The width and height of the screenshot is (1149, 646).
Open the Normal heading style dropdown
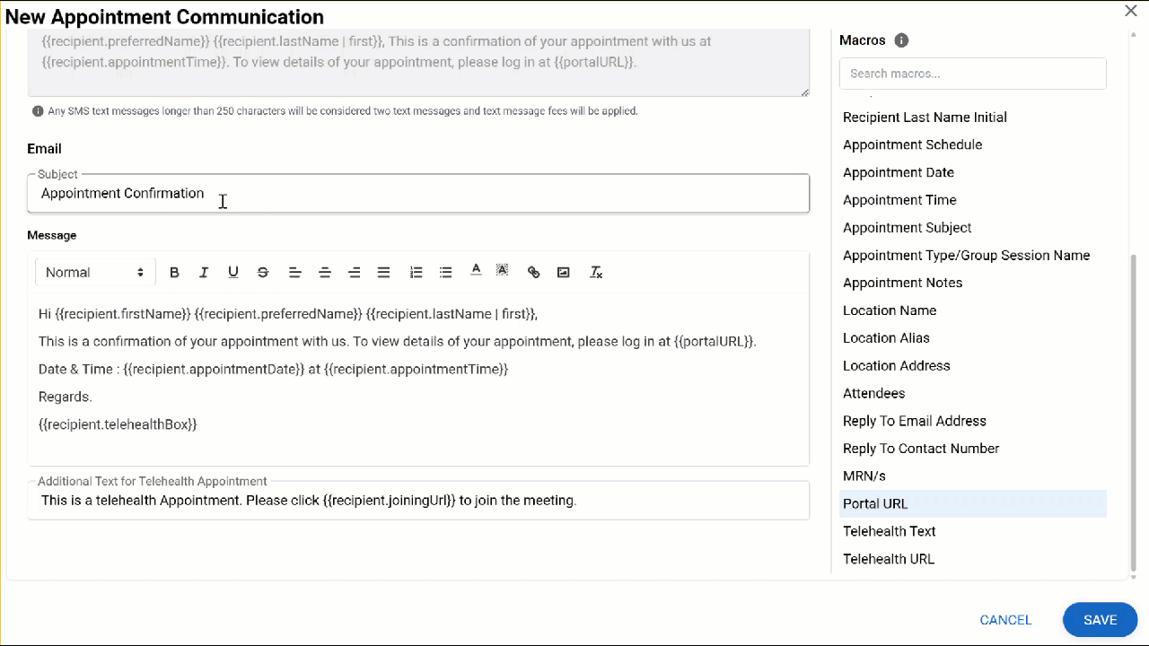94,273
